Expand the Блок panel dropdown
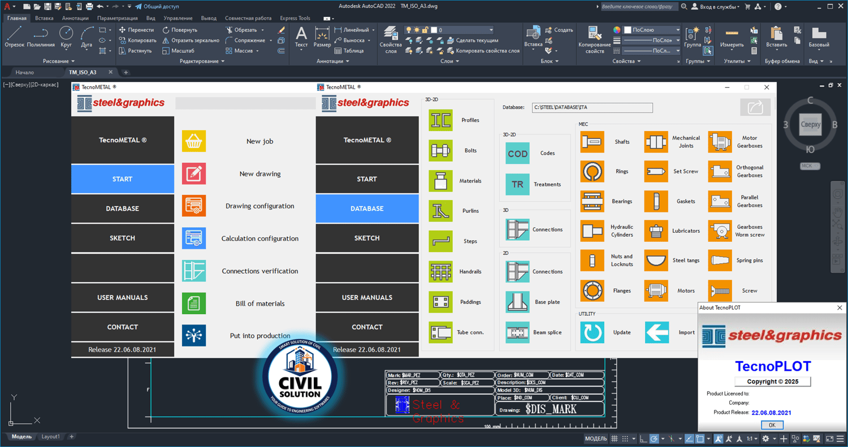The height and width of the screenshot is (447, 848). (550, 61)
